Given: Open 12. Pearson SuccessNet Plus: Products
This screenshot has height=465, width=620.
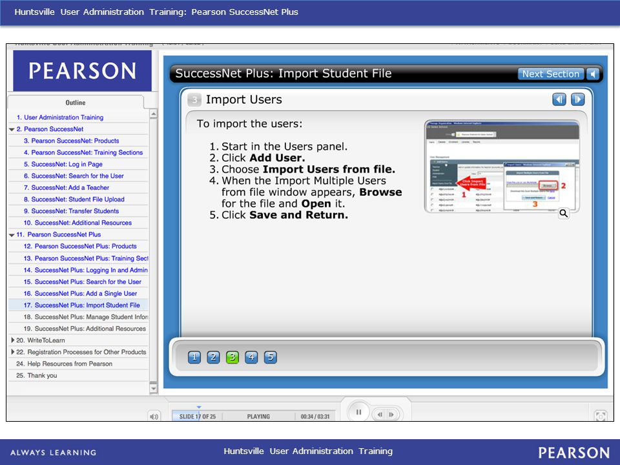Looking at the screenshot, I should pos(80,246).
